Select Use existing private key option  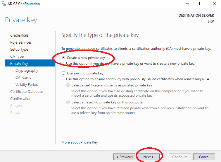[63, 73]
